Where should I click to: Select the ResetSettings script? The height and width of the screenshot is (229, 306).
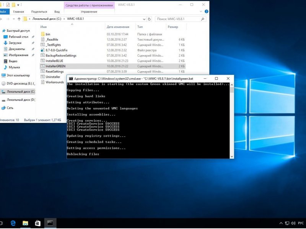click(x=54, y=72)
